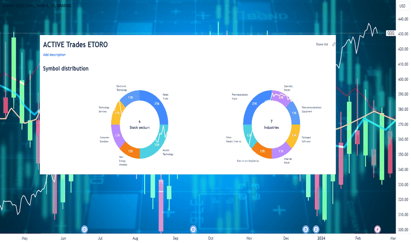Click the pink lightning marker near Feb

[x=377, y=229]
